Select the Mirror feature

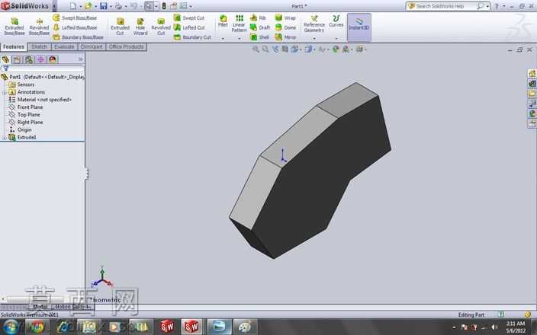click(285, 37)
